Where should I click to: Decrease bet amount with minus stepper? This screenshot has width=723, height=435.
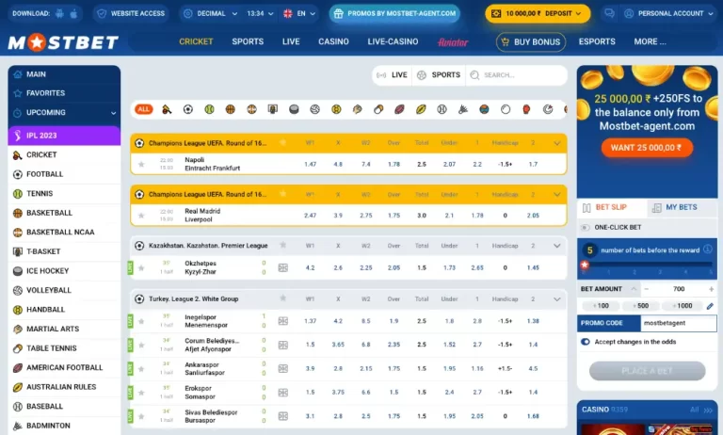(x=647, y=289)
